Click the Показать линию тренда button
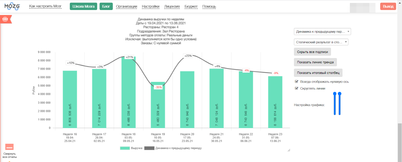This screenshot has height=162, width=402. [x=315, y=62]
